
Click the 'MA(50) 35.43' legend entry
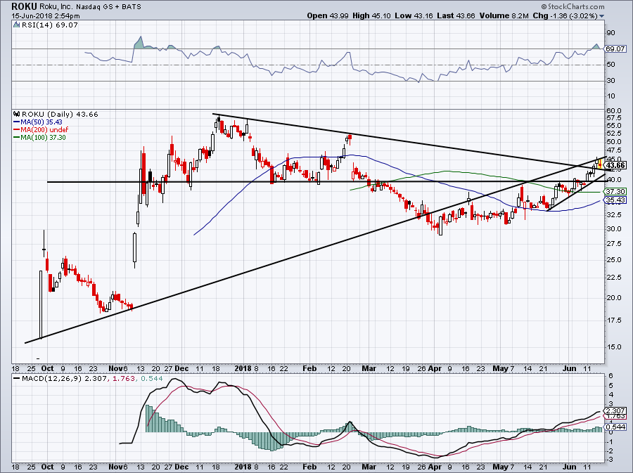pos(41,122)
